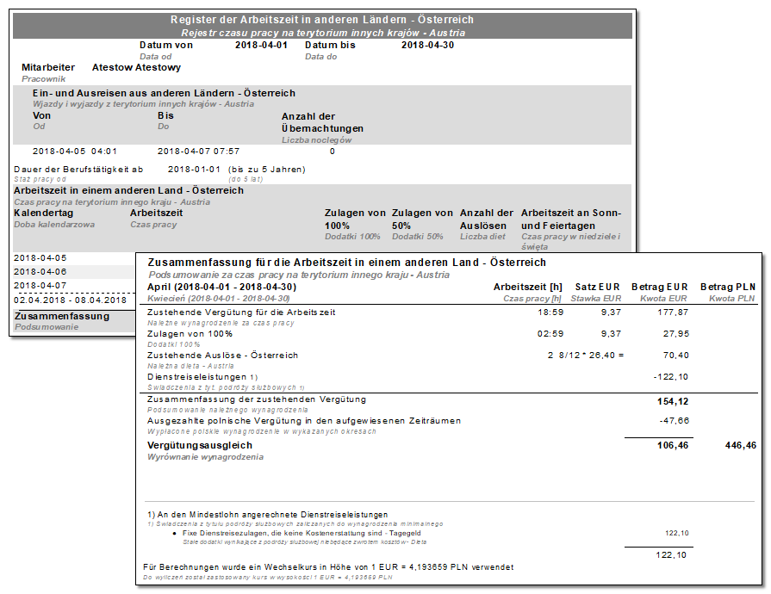Click the bullet 'Fixe Dienstreisezulagen ... Tagegeld'

click(x=302, y=533)
